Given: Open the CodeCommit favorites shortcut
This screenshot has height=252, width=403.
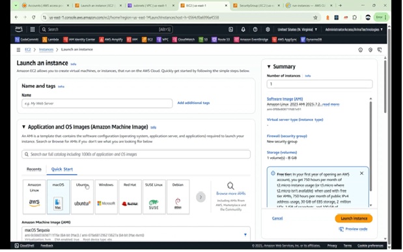Looking at the screenshot, I should 27,40.
